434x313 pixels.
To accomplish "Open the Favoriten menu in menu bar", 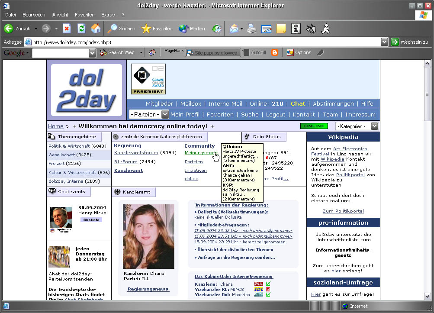I will tap(84, 15).
